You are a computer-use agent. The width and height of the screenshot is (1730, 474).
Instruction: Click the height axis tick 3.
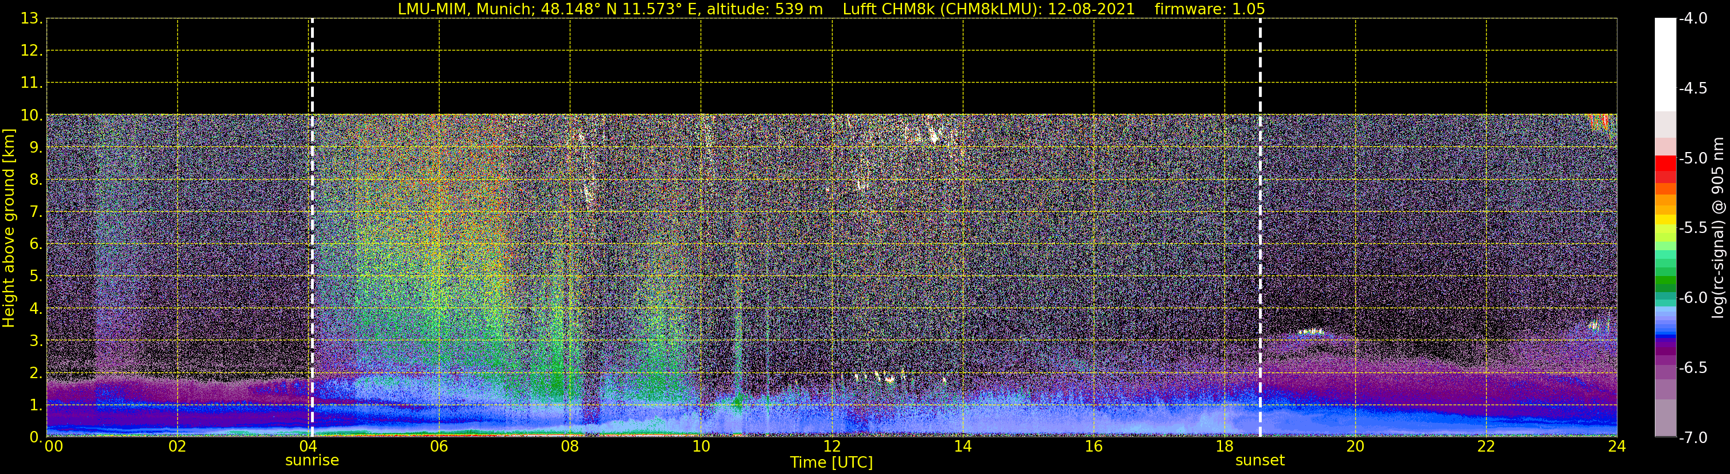(36, 341)
